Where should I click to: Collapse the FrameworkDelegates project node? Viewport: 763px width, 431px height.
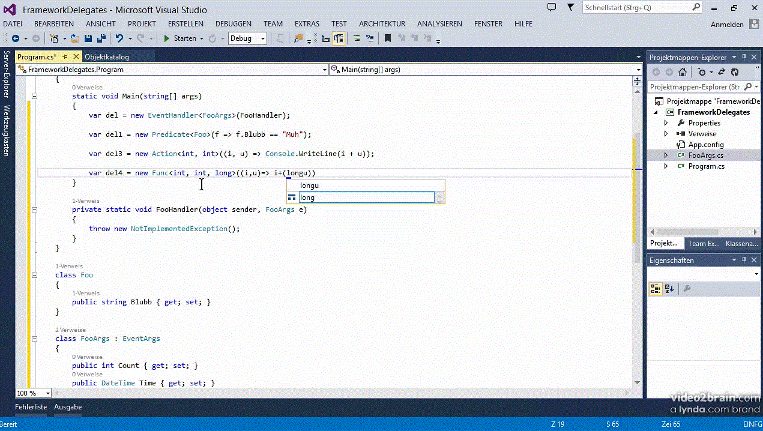(656, 112)
